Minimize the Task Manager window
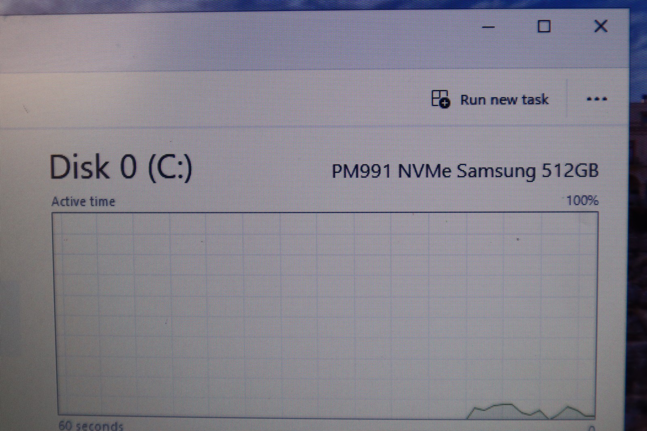The width and height of the screenshot is (647, 431). click(x=488, y=27)
